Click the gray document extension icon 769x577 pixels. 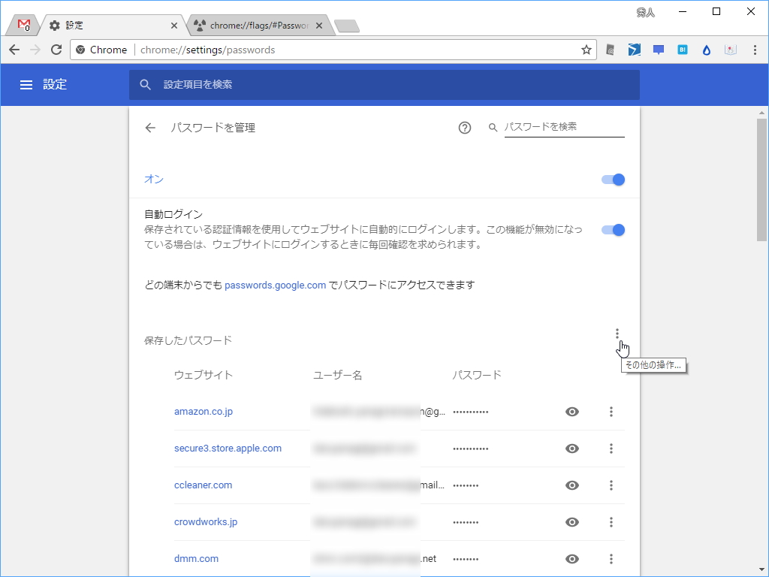(610, 50)
